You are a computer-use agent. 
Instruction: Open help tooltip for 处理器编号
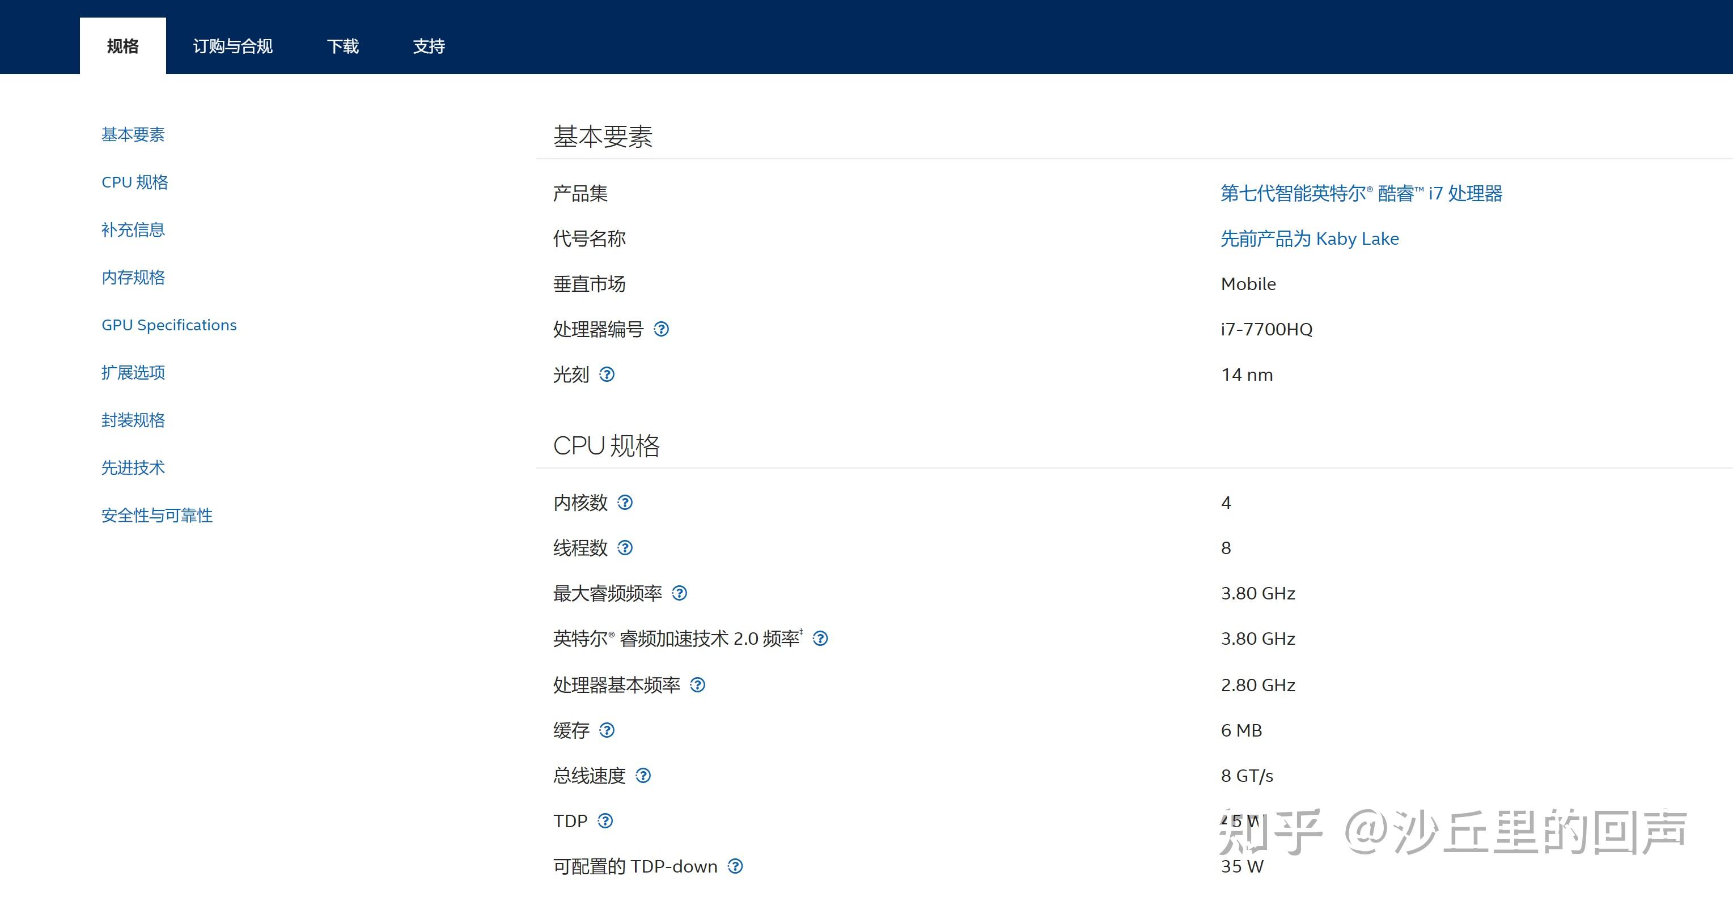(663, 329)
